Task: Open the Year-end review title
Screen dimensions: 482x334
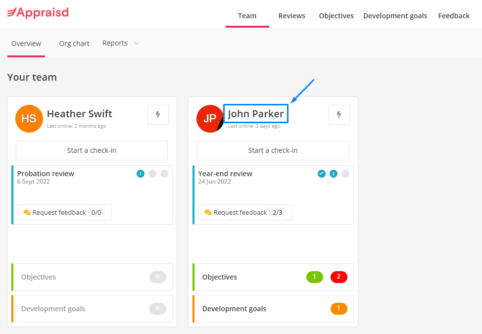Action: (225, 174)
